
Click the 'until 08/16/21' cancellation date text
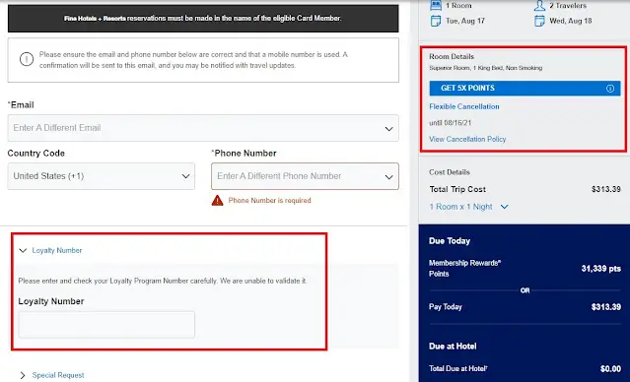coord(450,123)
